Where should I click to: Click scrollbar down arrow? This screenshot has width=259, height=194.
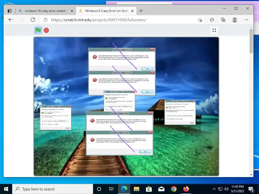click(251, 175)
